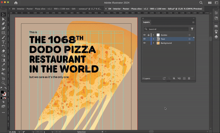Click Create New Layer icon

184,78
